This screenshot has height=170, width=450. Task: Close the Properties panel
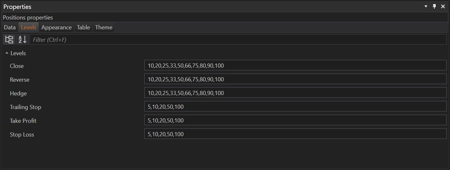pos(443,6)
